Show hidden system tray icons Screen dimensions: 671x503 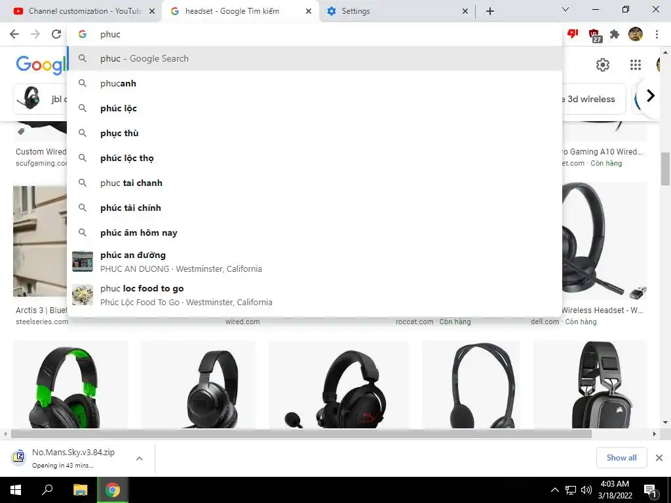554,490
